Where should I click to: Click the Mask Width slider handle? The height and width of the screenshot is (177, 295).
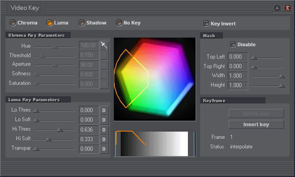tap(282, 76)
